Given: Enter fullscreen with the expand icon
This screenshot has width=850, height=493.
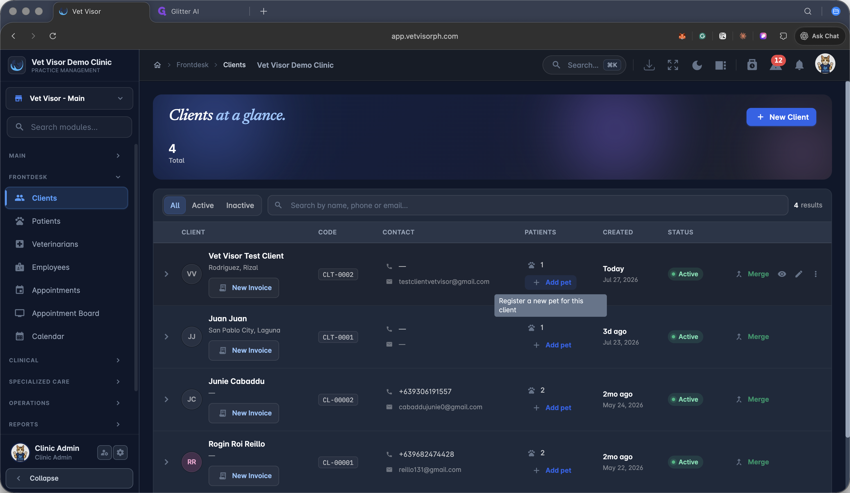Looking at the screenshot, I should [x=673, y=65].
